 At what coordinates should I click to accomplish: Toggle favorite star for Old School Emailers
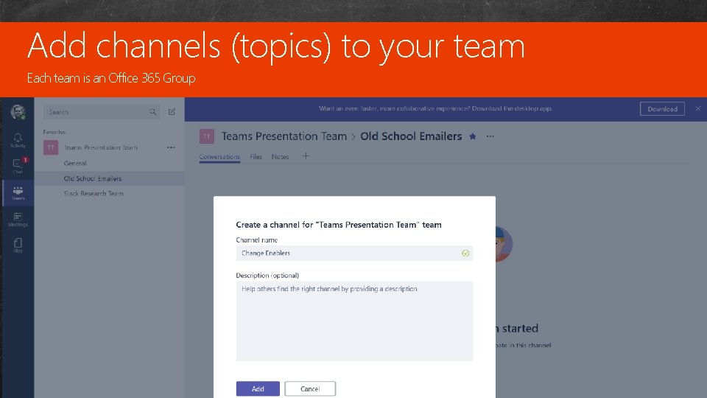473,136
